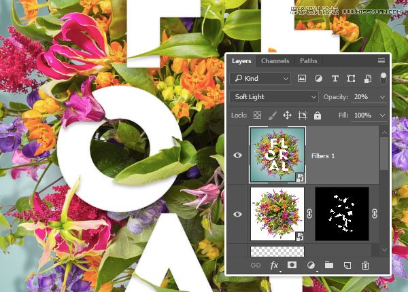
Task: Toggle link between bouquet layer and mask
Action: coord(309,214)
